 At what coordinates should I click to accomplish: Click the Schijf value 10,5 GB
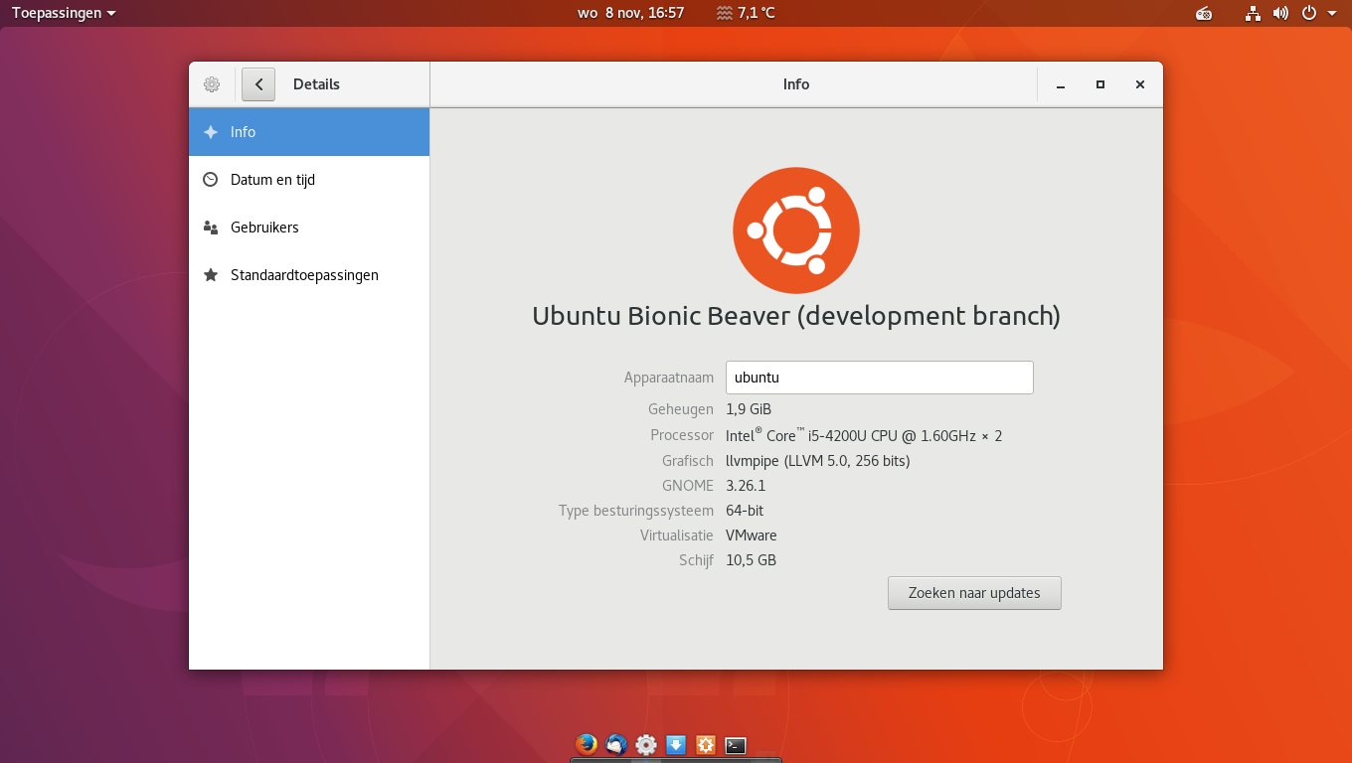point(751,560)
